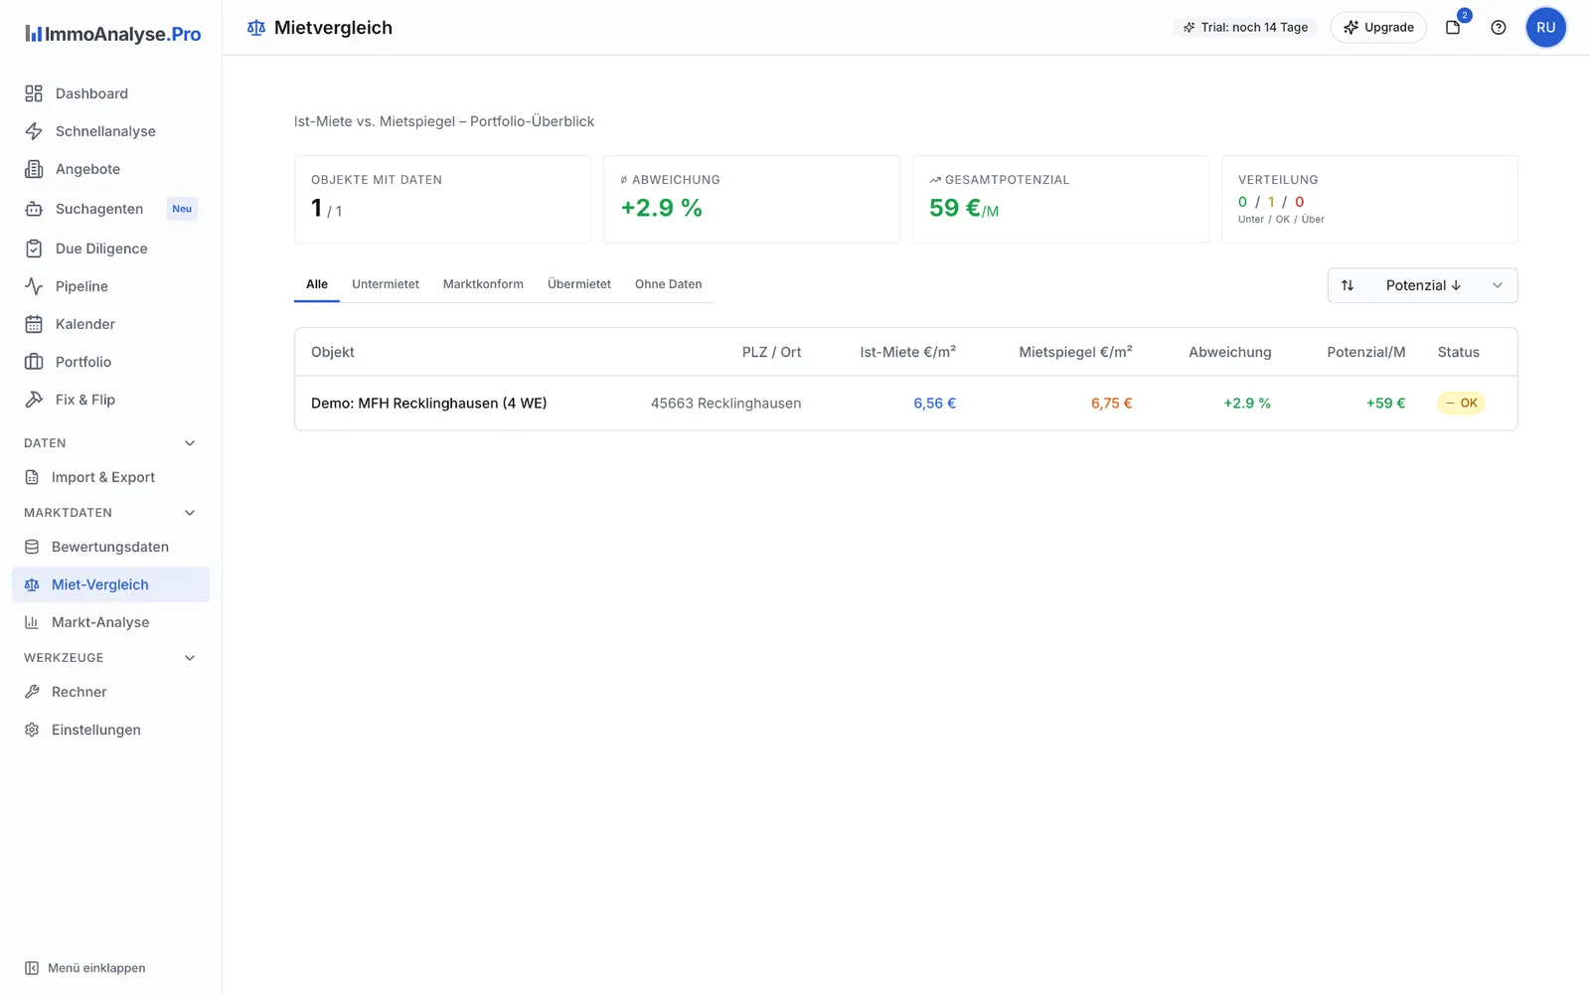Screen dimensions: 1590x994
Task: Click the Fix & Flip hammer icon
Action: [34, 400]
